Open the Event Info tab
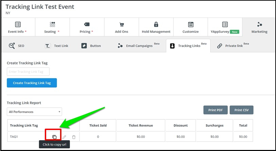276x151 pixels. [x=18, y=27]
